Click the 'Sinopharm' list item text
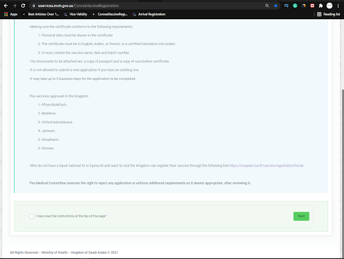The width and height of the screenshot is (344, 259). click(x=48, y=139)
